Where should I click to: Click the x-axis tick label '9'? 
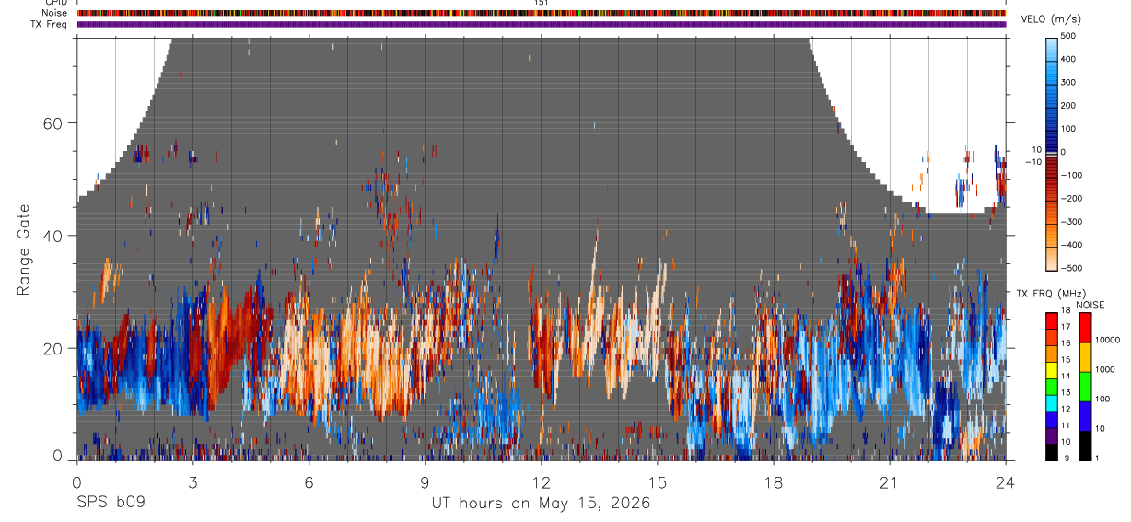425,482
